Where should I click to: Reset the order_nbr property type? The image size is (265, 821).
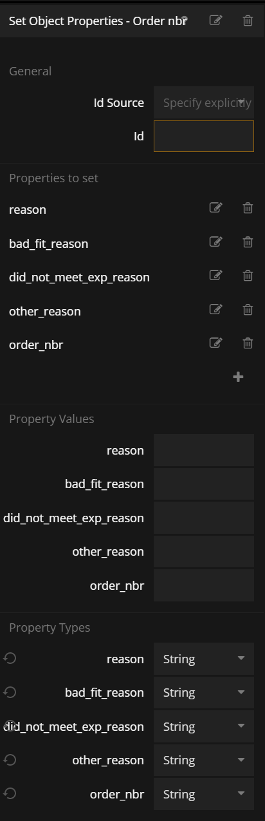click(x=10, y=793)
